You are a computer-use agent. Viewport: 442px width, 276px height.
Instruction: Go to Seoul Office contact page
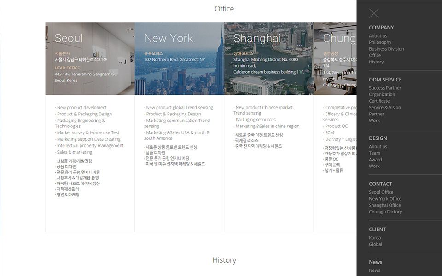pyautogui.click(x=381, y=192)
